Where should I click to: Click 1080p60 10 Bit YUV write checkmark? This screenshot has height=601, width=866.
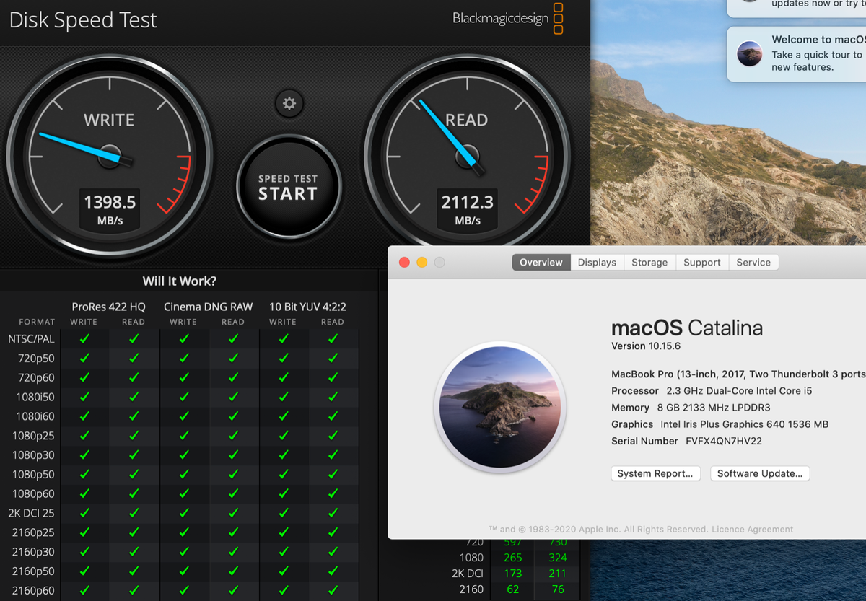point(283,494)
